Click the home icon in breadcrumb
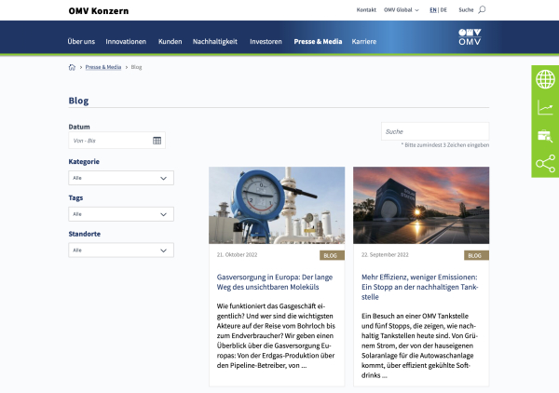Image resolution: width=559 pixels, height=393 pixels. (73, 67)
